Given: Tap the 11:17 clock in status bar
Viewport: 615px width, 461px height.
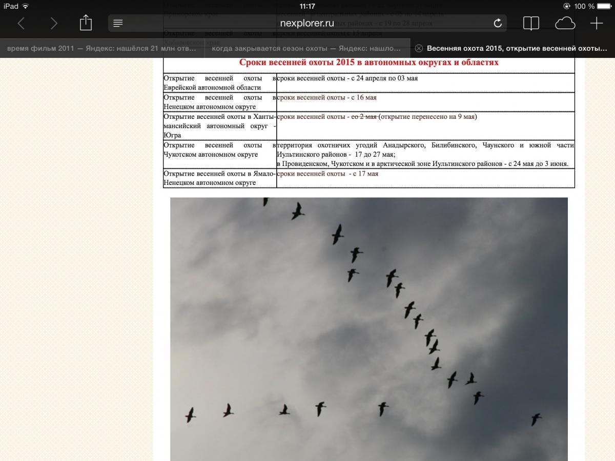Looking at the screenshot, I should pyautogui.click(x=307, y=6).
